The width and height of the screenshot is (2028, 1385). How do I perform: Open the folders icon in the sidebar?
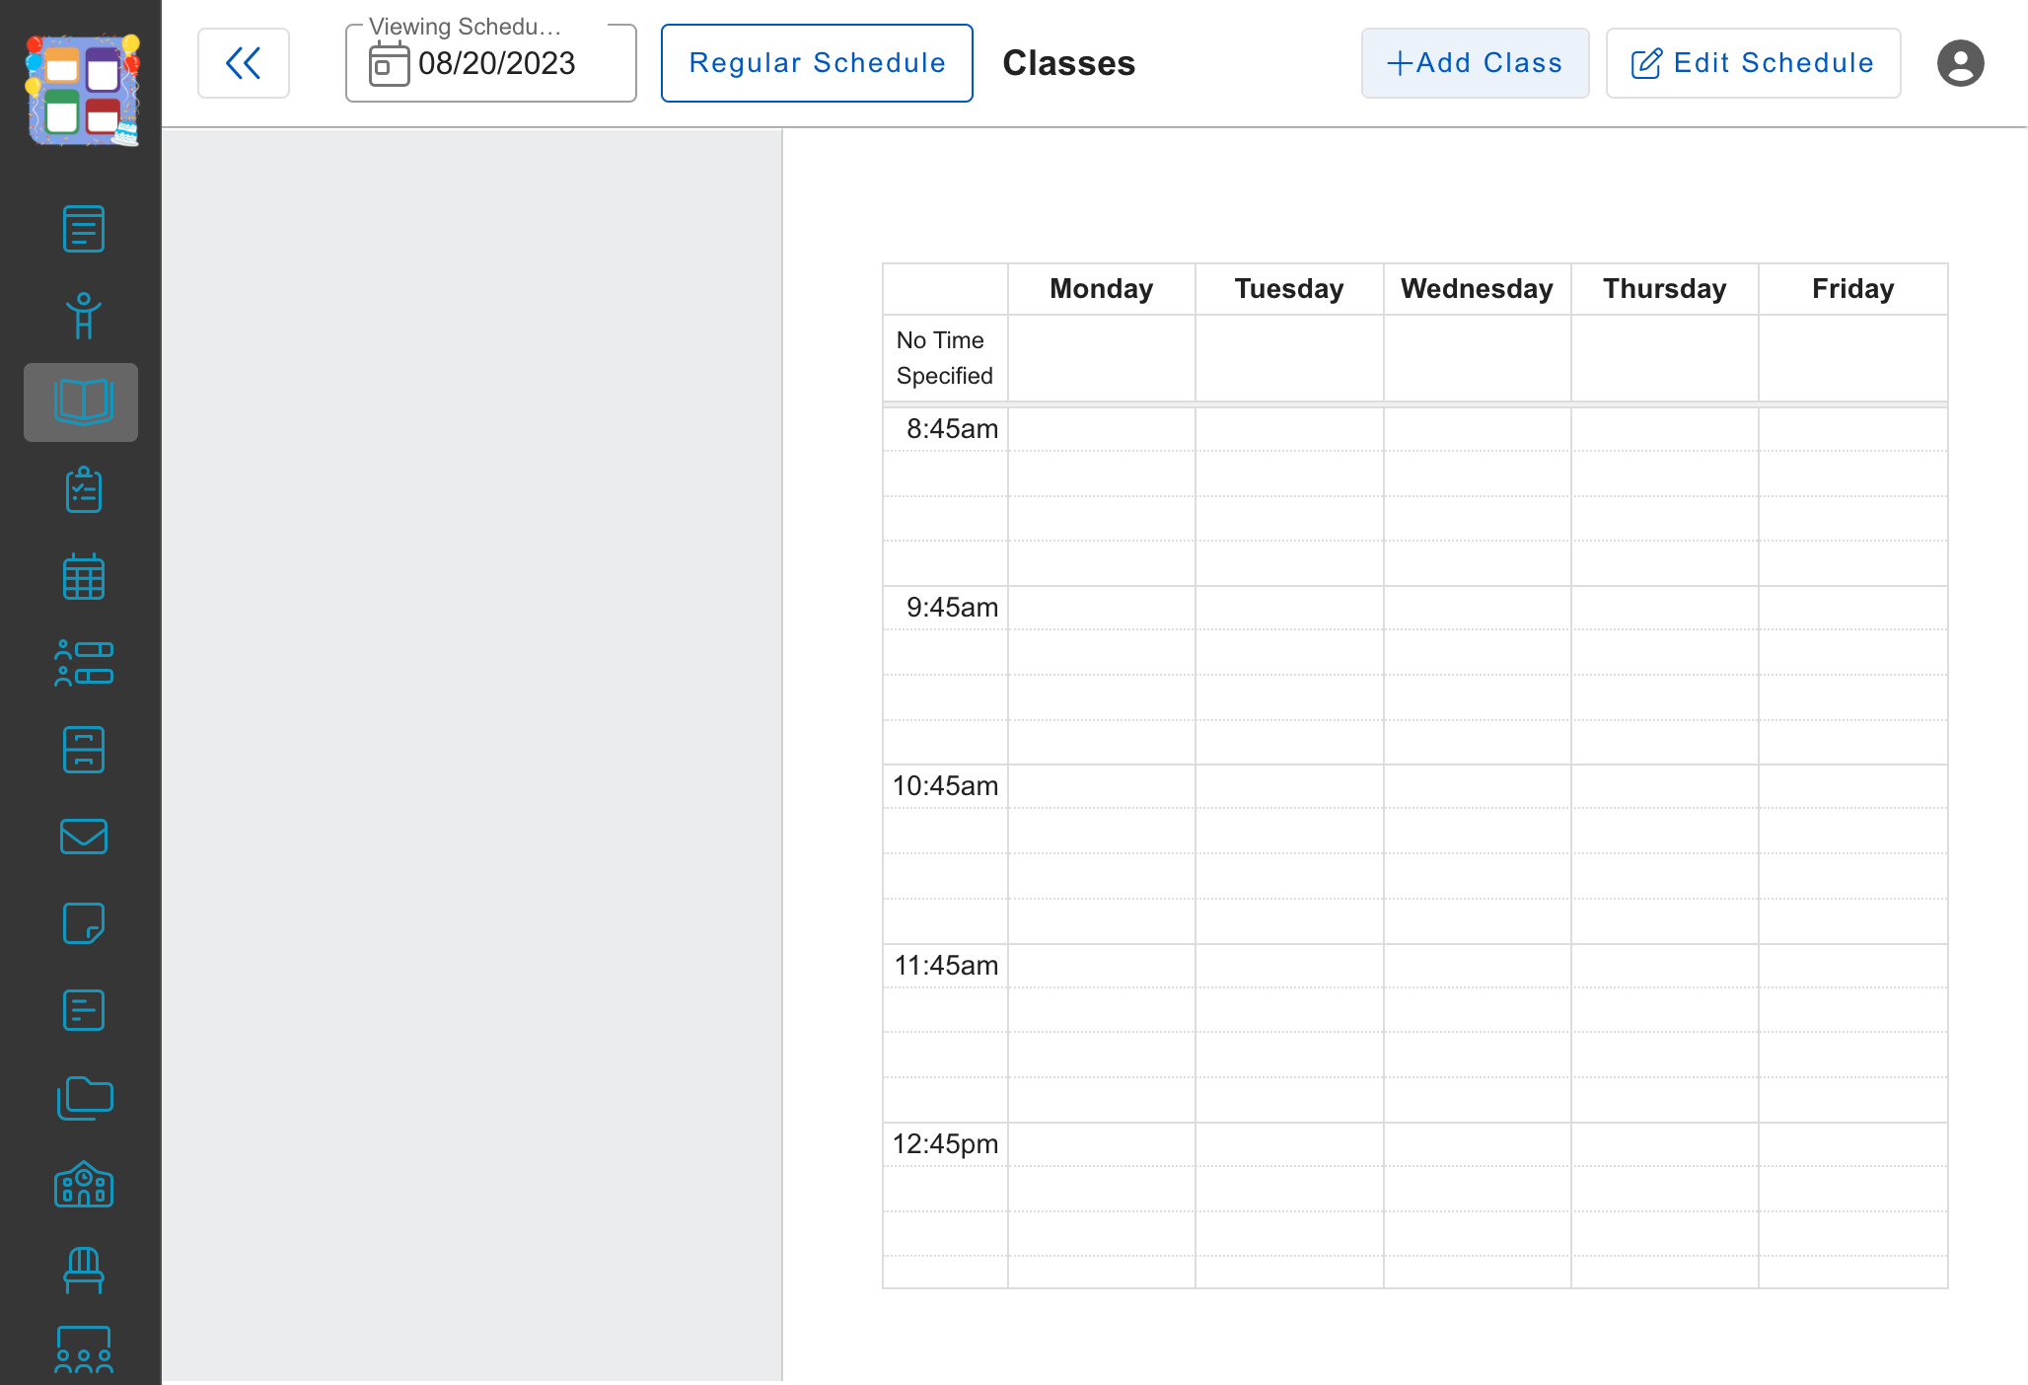(x=84, y=1097)
